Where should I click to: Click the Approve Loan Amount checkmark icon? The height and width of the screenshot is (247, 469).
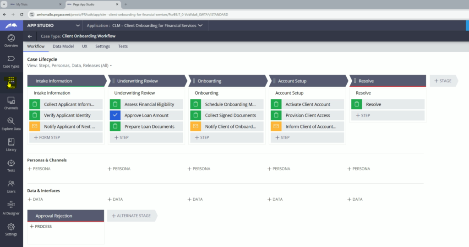coord(115,116)
